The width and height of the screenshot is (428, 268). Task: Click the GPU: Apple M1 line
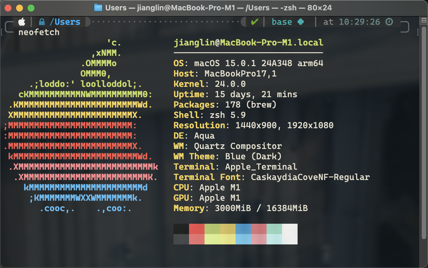pos(207,198)
